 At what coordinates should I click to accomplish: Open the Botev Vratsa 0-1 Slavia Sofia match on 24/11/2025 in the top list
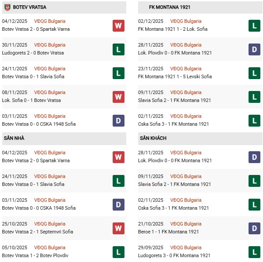[33, 76]
